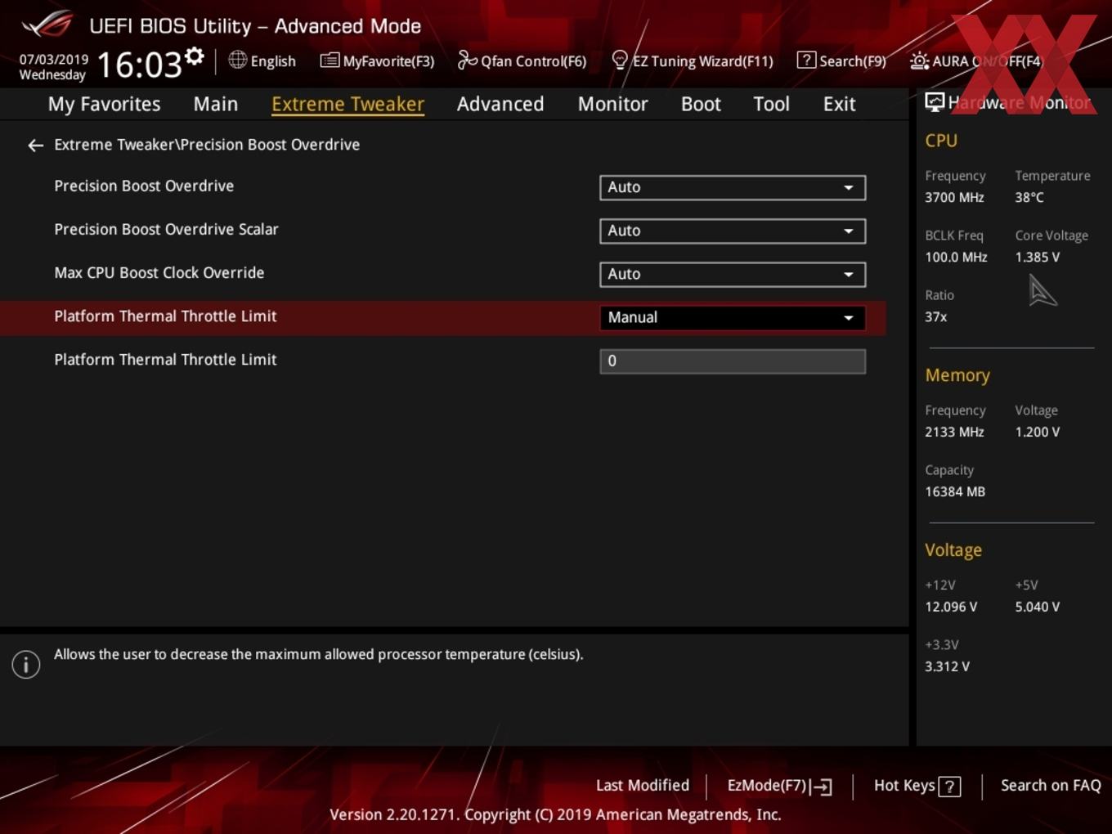The image size is (1112, 834).
Task: Click the +5V reading 5.040 V
Action: pyautogui.click(x=1037, y=607)
